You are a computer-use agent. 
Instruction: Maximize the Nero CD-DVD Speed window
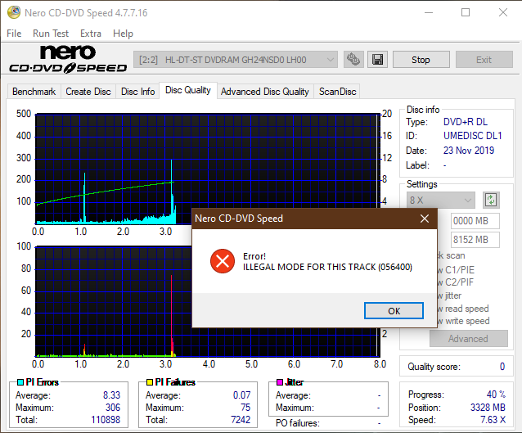(466, 12)
